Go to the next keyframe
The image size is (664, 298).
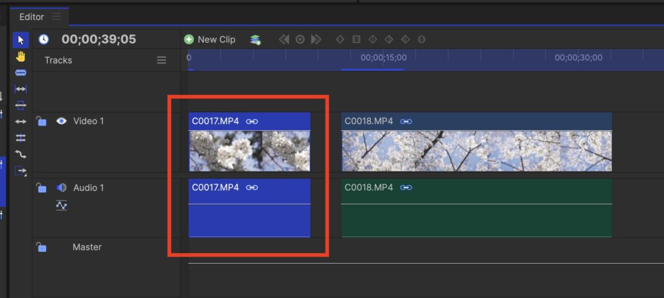click(x=316, y=40)
